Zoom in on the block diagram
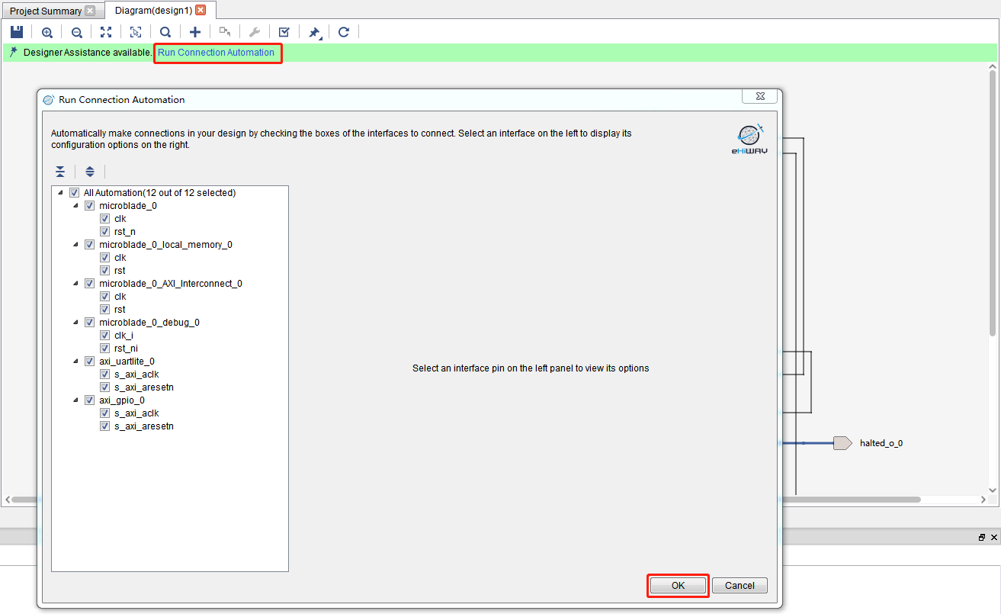This screenshot has width=1001, height=614. click(x=47, y=32)
